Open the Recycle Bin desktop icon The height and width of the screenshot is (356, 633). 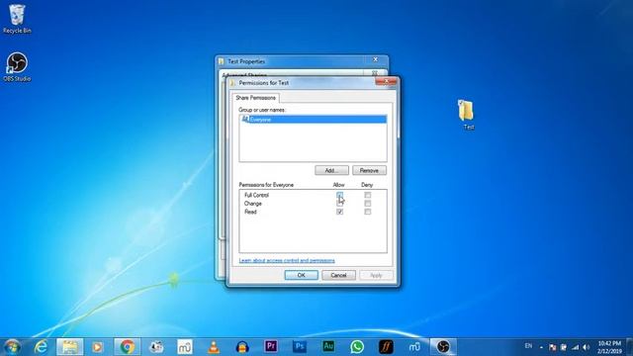click(17, 19)
